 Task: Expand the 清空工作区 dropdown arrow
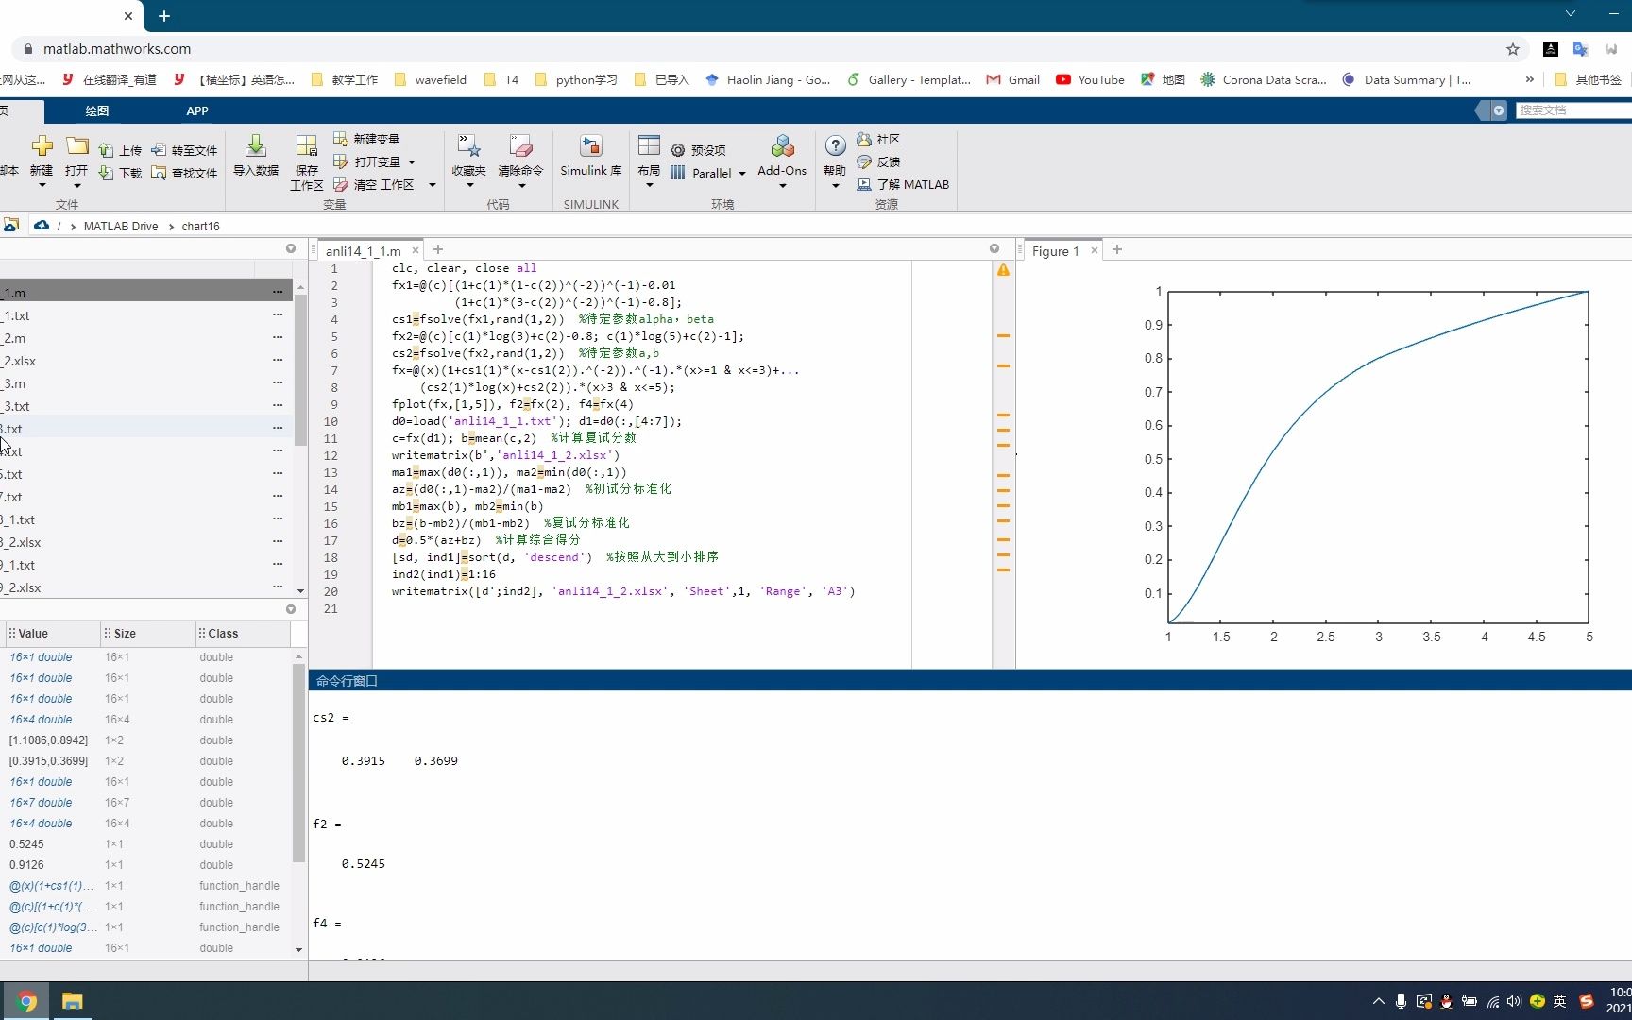point(433,185)
